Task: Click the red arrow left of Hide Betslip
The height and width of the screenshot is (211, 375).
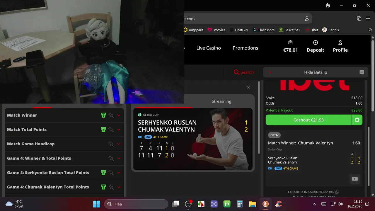Action: point(270,72)
